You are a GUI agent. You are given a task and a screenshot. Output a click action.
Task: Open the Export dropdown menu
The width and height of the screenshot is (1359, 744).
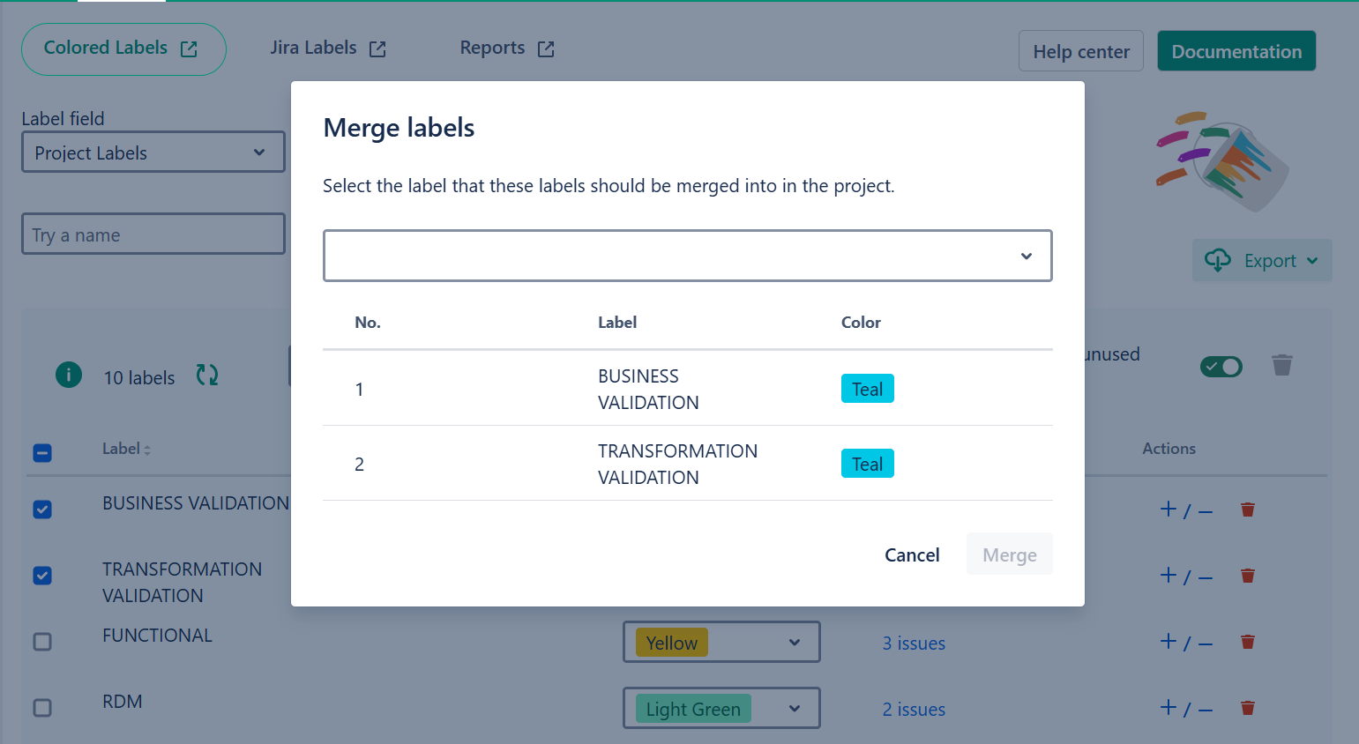tap(1262, 261)
